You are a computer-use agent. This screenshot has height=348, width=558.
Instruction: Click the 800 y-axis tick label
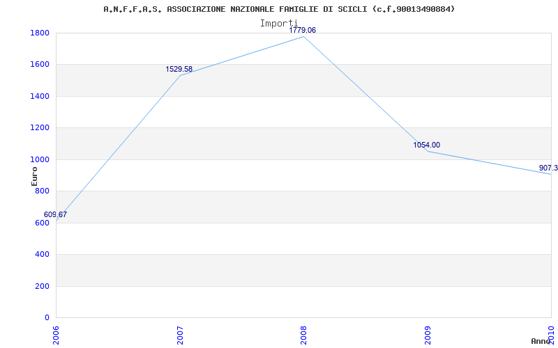pos(42,191)
